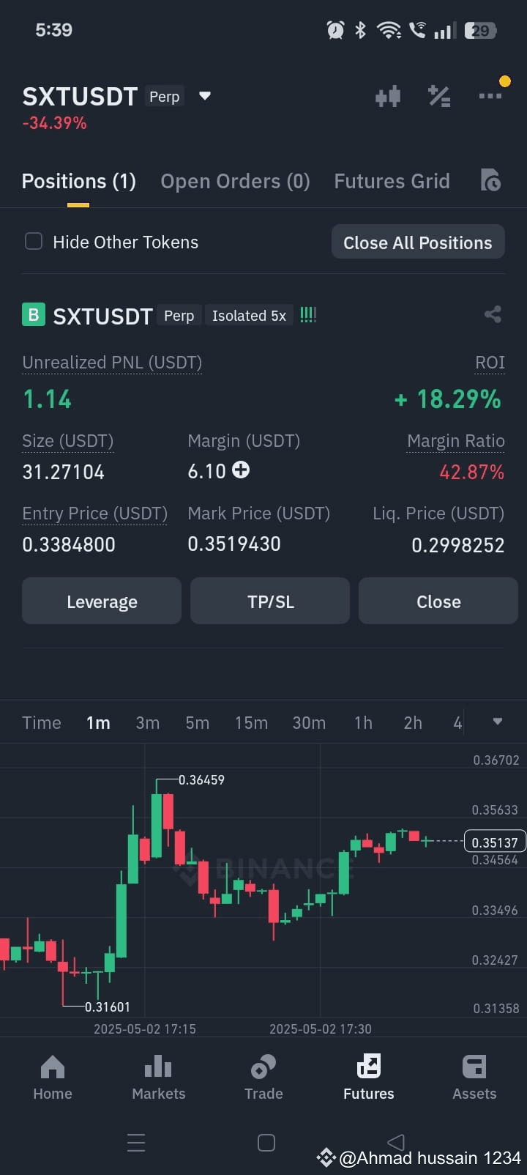Expand more chart interval options
Screen dimensions: 527x1175
498,722
